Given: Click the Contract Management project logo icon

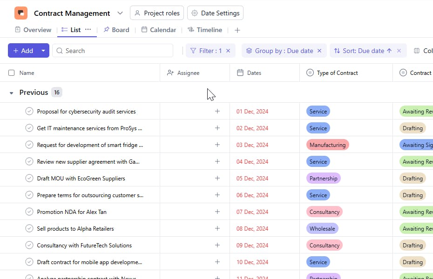Looking at the screenshot, I should [x=21, y=13].
